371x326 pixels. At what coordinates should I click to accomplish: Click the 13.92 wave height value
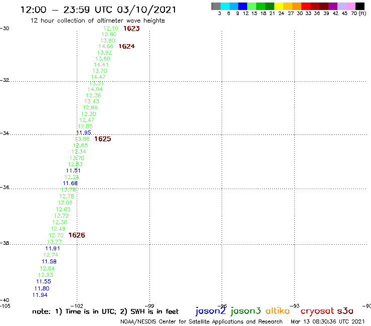coord(104,53)
